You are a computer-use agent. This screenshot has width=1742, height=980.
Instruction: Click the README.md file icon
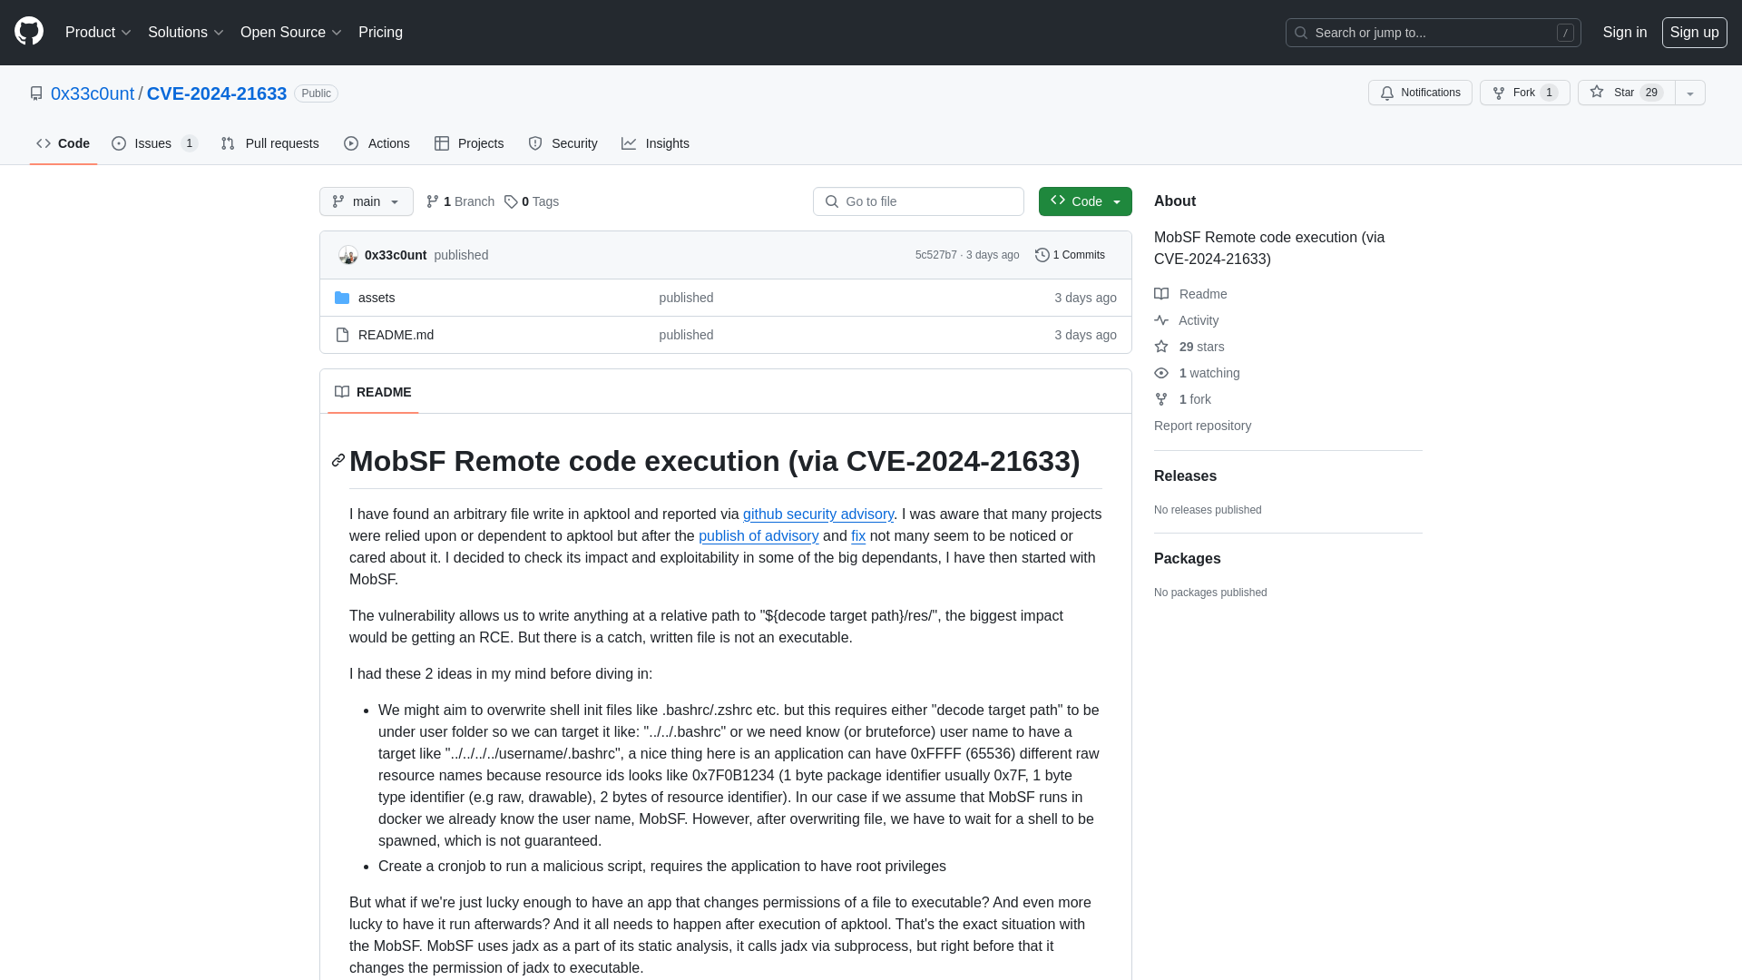[342, 335]
